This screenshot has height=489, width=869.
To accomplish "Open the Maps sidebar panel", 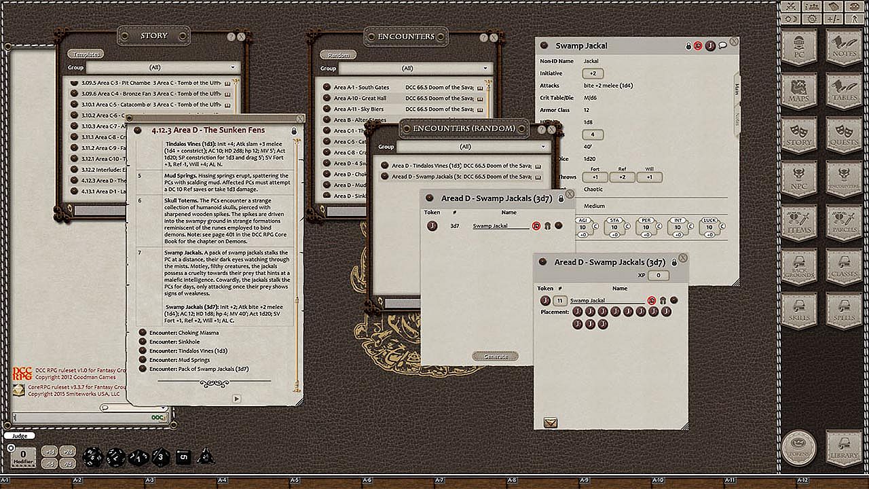I will (x=798, y=92).
